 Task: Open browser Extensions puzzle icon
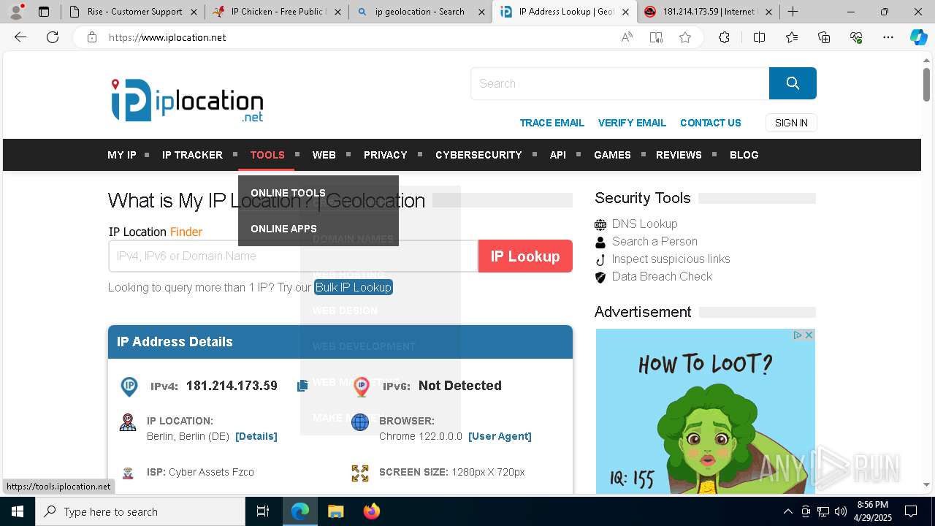(724, 37)
